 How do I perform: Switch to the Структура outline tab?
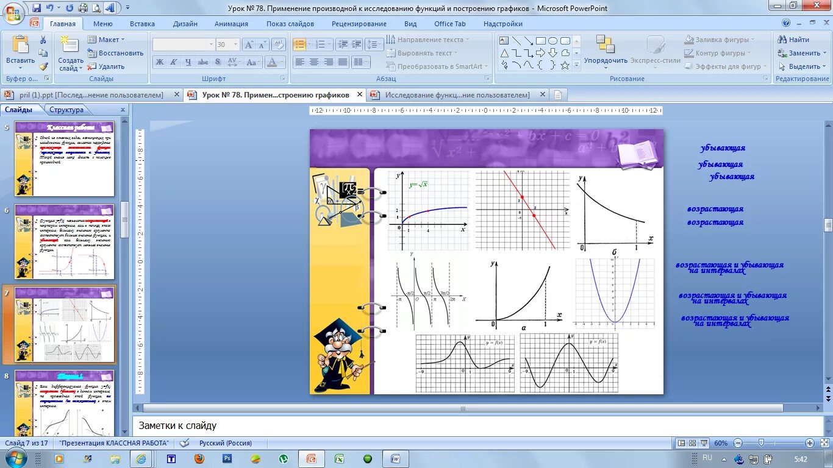(66, 110)
